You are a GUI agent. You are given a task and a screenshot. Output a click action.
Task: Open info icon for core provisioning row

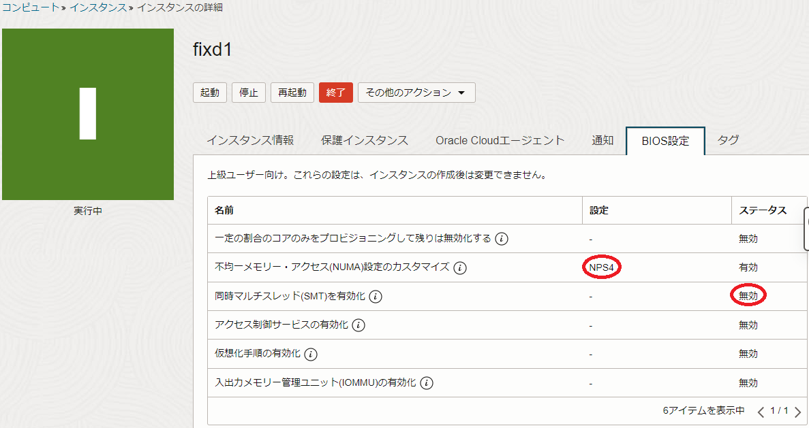coord(502,239)
